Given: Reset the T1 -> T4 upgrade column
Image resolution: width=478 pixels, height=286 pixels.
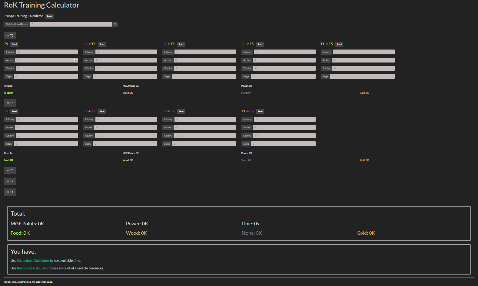Looking at the screenshot, I should point(260,111).
